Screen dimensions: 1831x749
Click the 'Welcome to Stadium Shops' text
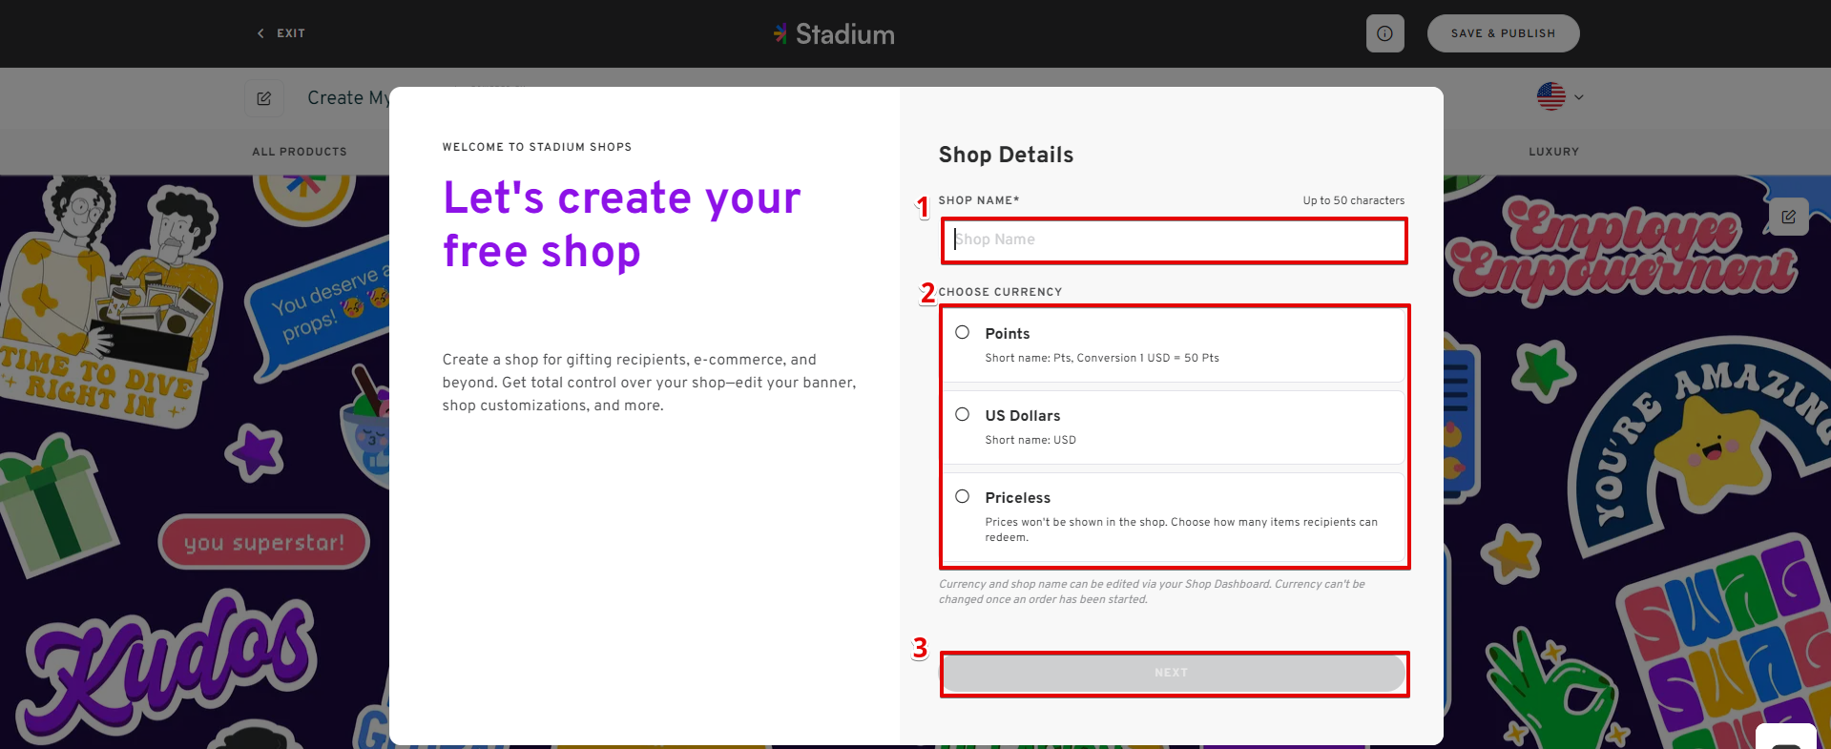point(537,147)
